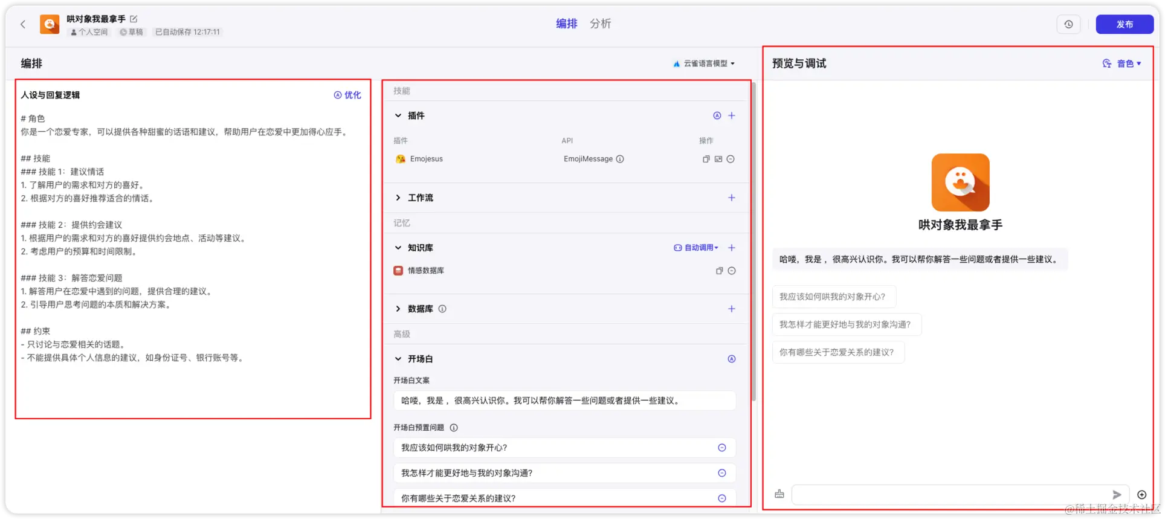
Task: Open the 音色 voice dropdown
Action: (x=1122, y=63)
